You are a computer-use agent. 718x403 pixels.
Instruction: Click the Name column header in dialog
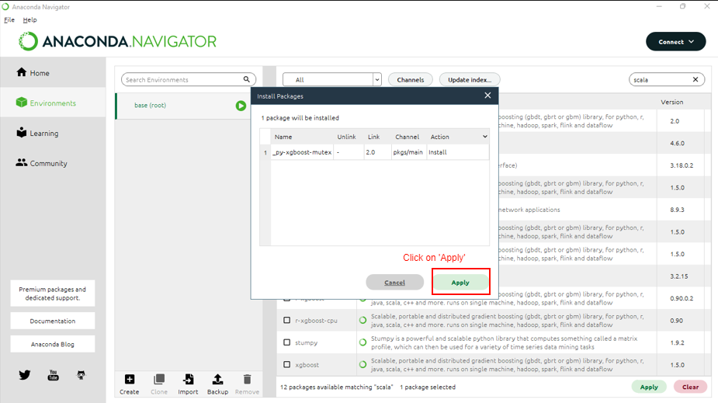pyautogui.click(x=283, y=137)
